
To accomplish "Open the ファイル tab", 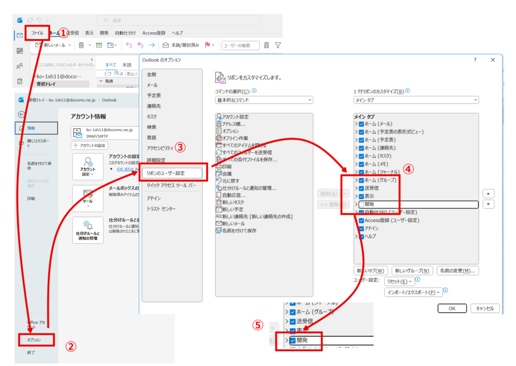I will pyautogui.click(x=37, y=33).
